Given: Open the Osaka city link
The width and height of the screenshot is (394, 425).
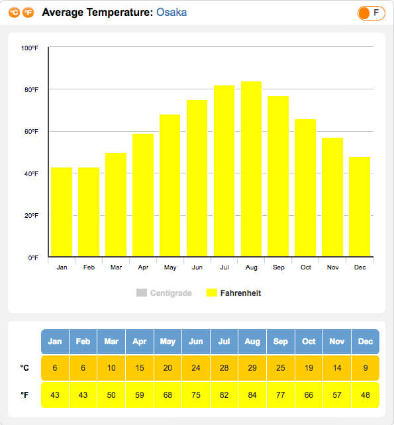Looking at the screenshot, I should [172, 12].
